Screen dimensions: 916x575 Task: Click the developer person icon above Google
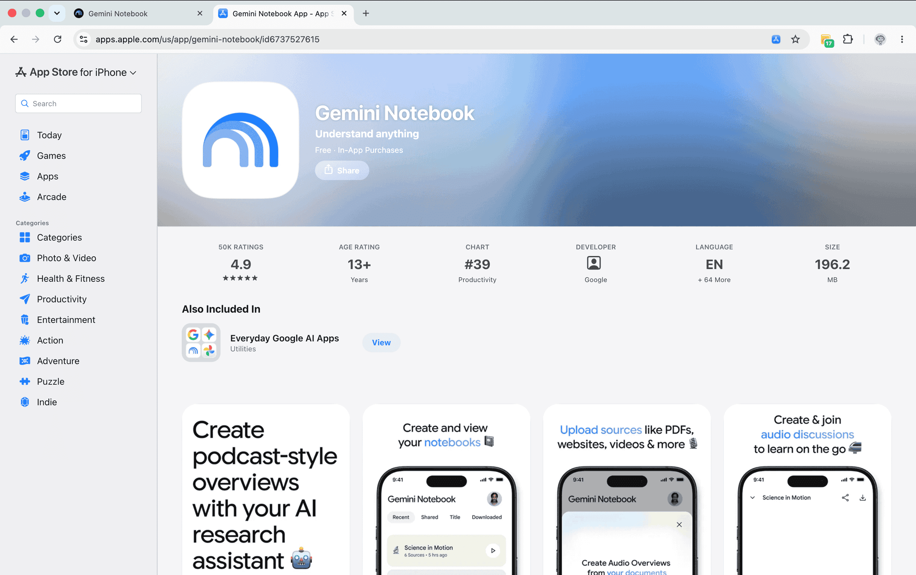tap(594, 263)
